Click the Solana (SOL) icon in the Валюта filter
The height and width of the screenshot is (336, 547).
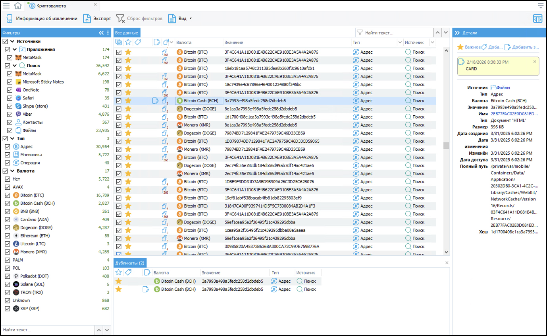[x=16, y=284]
